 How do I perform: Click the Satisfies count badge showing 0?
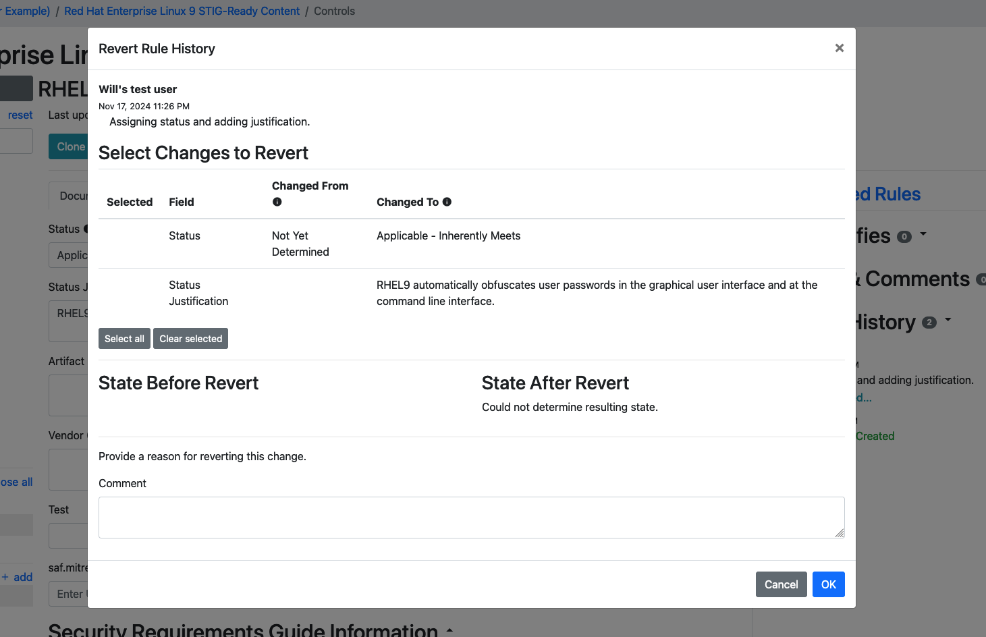tap(904, 237)
